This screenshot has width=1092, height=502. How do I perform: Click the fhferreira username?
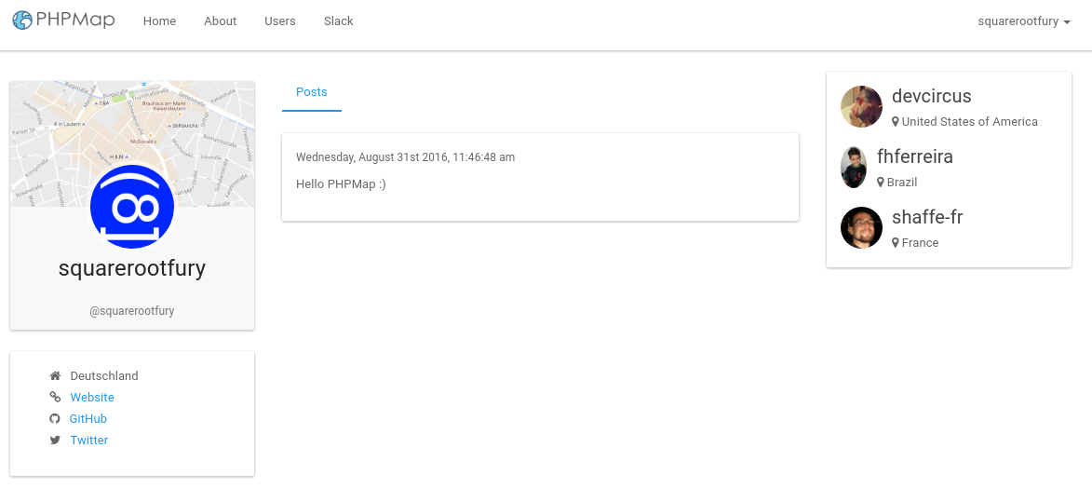915,156
